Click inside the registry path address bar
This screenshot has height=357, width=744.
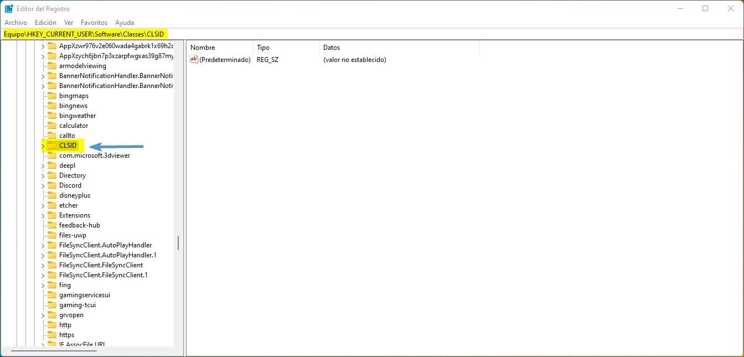pos(221,33)
